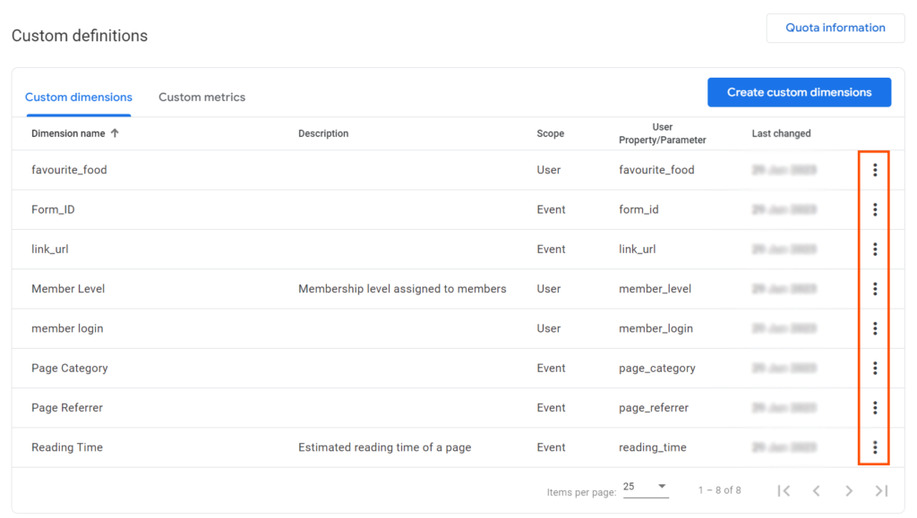Click the '1 – 8 of 8' pagination text

tap(719, 490)
